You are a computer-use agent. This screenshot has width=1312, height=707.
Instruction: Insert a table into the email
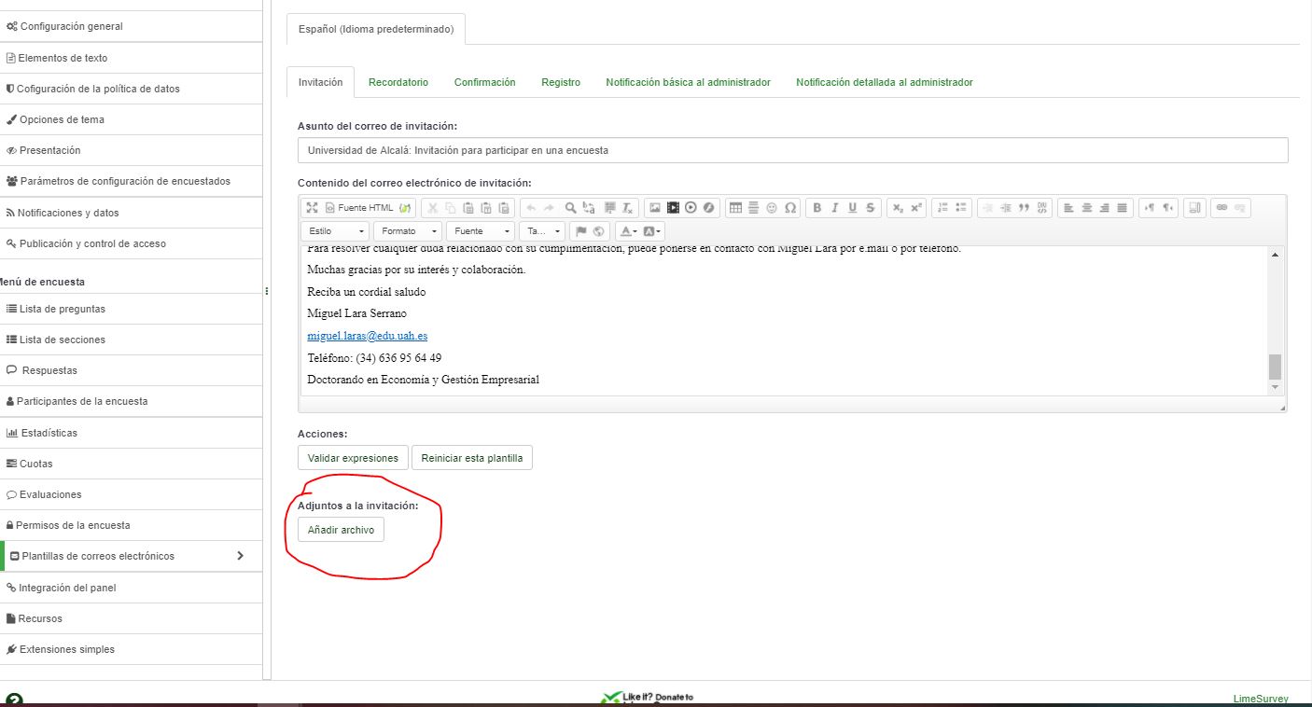tap(735, 208)
